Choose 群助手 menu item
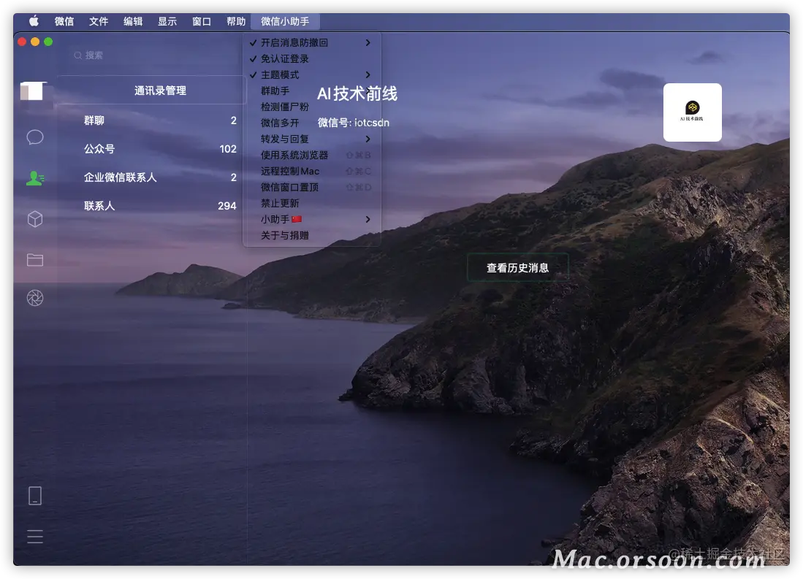 tap(311, 91)
